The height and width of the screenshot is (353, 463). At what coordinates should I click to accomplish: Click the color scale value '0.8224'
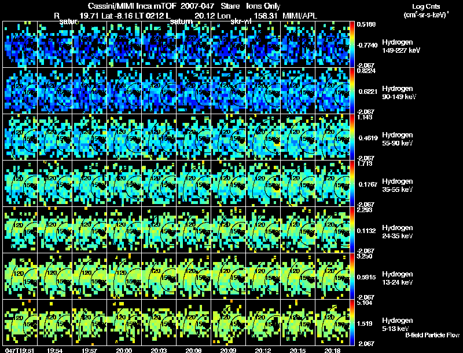coord(366,71)
